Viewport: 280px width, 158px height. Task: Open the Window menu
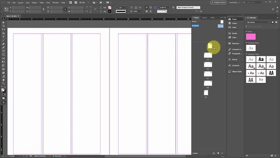(x=56, y=3)
